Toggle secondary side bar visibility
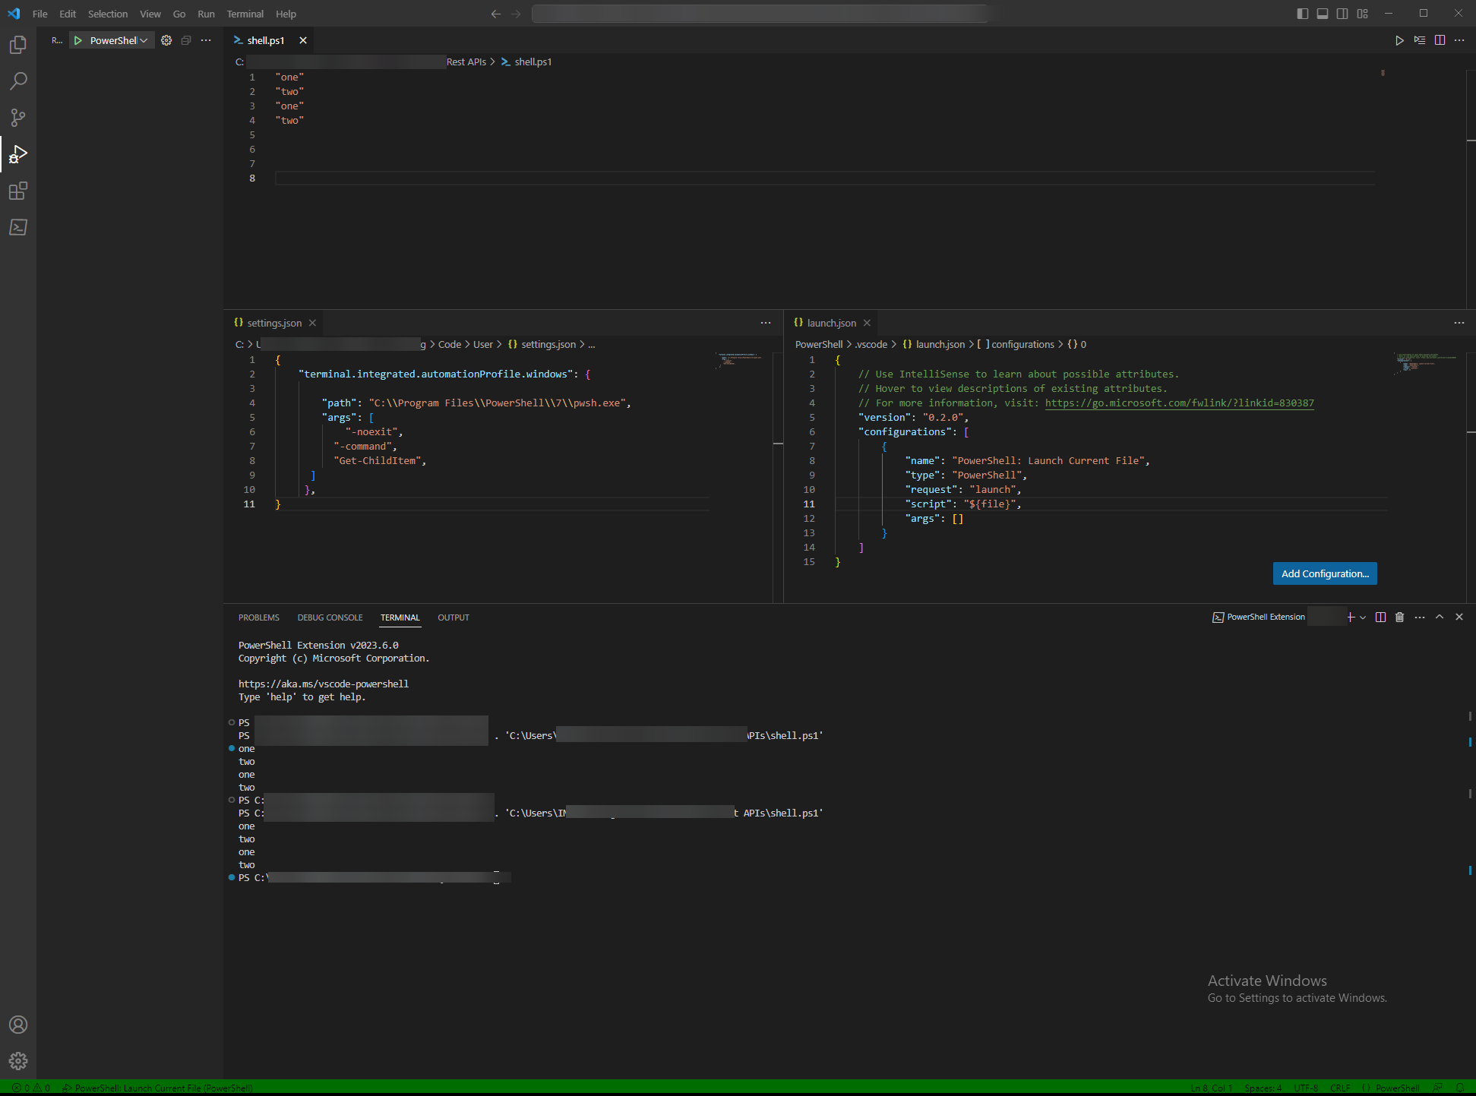The width and height of the screenshot is (1476, 1096). [1342, 14]
